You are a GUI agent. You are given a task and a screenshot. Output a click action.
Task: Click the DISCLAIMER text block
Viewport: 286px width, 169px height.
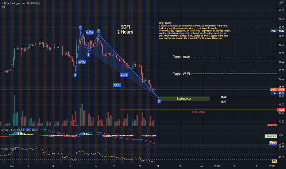[195, 31]
